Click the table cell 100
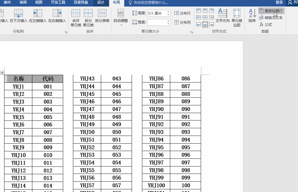298x192 pixels. [186, 185]
